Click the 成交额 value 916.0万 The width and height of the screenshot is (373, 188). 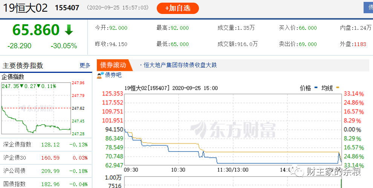(248, 44)
